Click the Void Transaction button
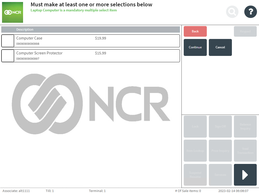The width and height of the screenshot is (259, 193). [x=245, y=151]
